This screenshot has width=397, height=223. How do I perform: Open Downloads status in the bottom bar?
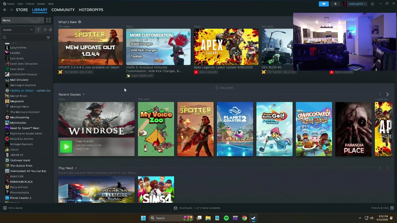point(197,208)
